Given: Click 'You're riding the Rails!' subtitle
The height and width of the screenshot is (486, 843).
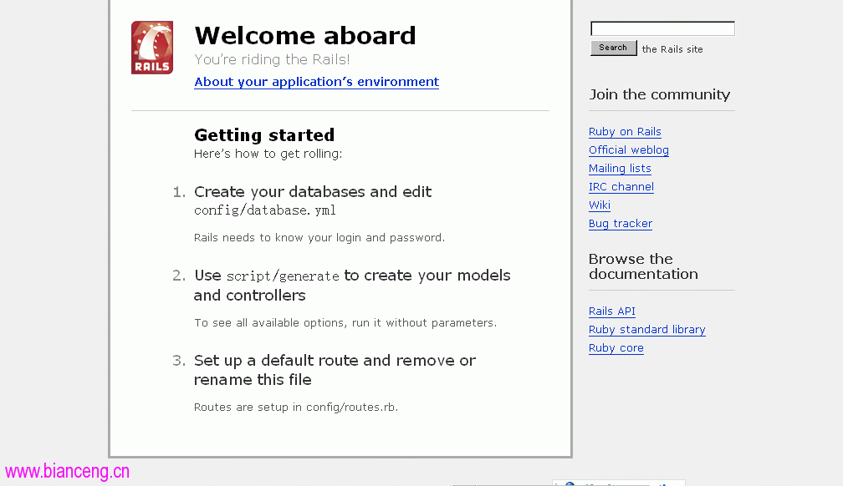Looking at the screenshot, I should point(272,59).
